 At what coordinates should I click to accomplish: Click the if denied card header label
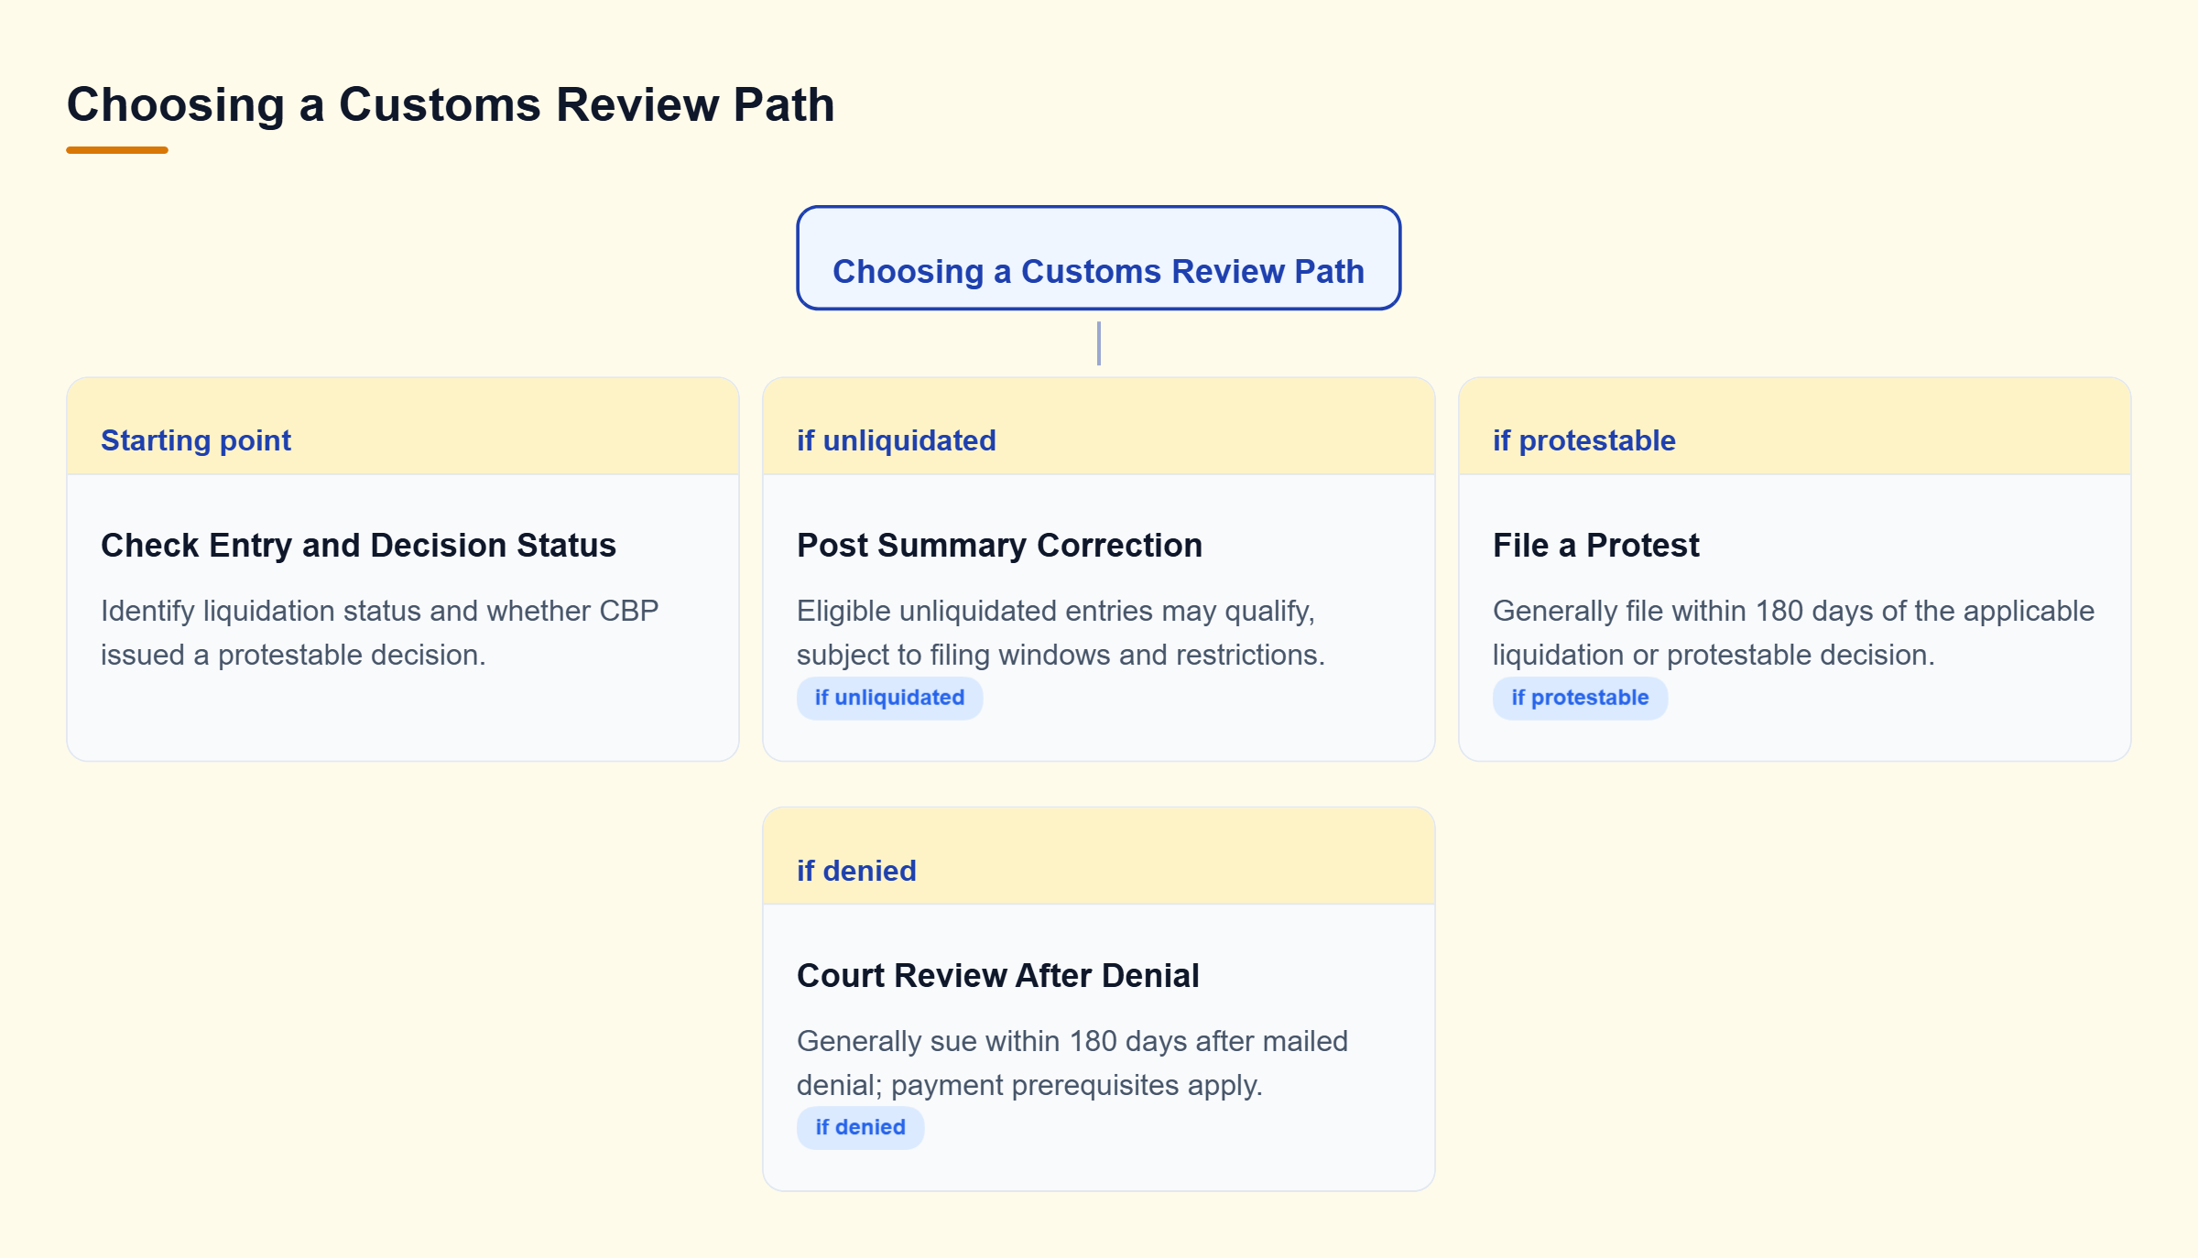856,871
